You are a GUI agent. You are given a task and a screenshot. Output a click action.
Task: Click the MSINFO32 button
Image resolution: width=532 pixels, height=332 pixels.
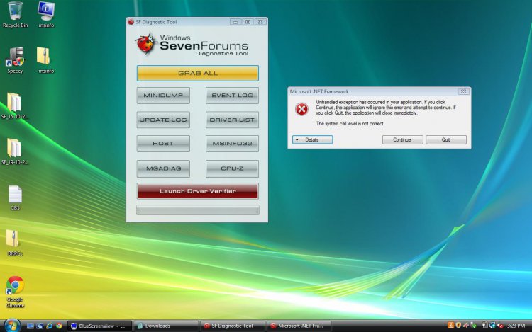coord(232,144)
